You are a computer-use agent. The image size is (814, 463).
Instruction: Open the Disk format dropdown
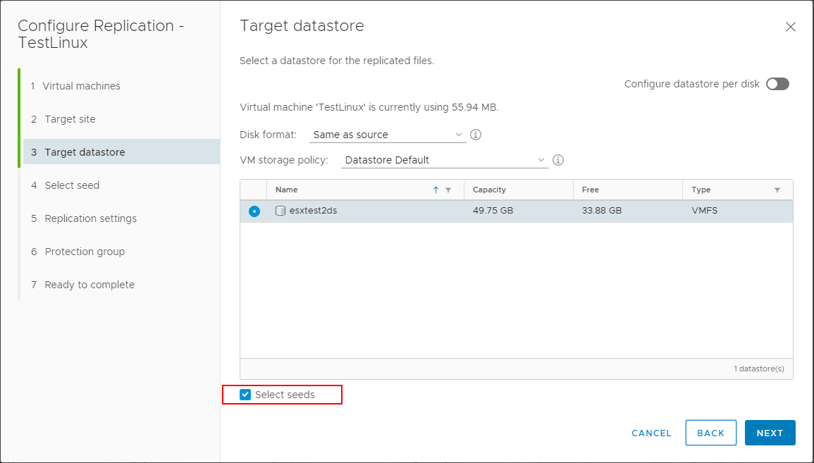click(388, 134)
